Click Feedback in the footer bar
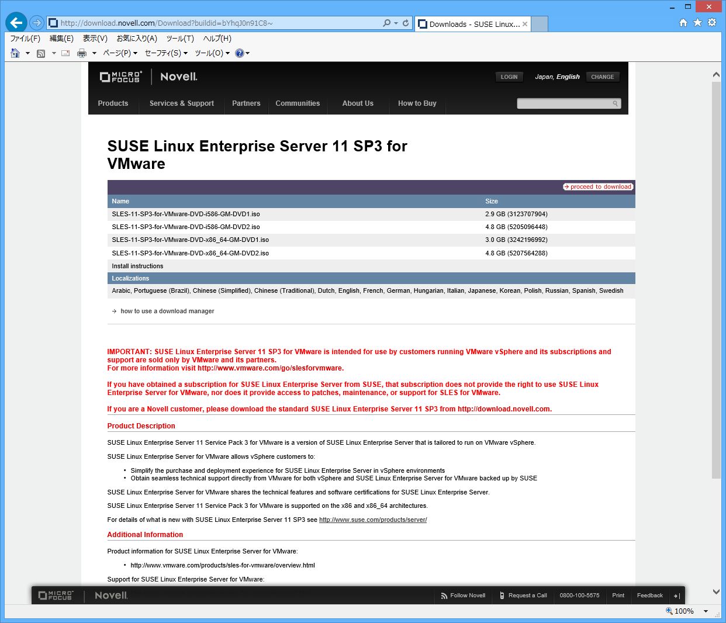Image resolution: width=726 pixels, height=623 pixels. [650, 596]
